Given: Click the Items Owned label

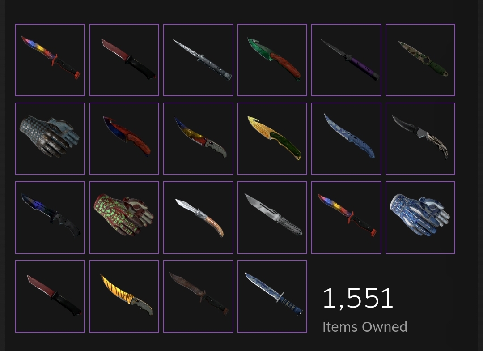Looking at the screenshot, I should point(365,327).
